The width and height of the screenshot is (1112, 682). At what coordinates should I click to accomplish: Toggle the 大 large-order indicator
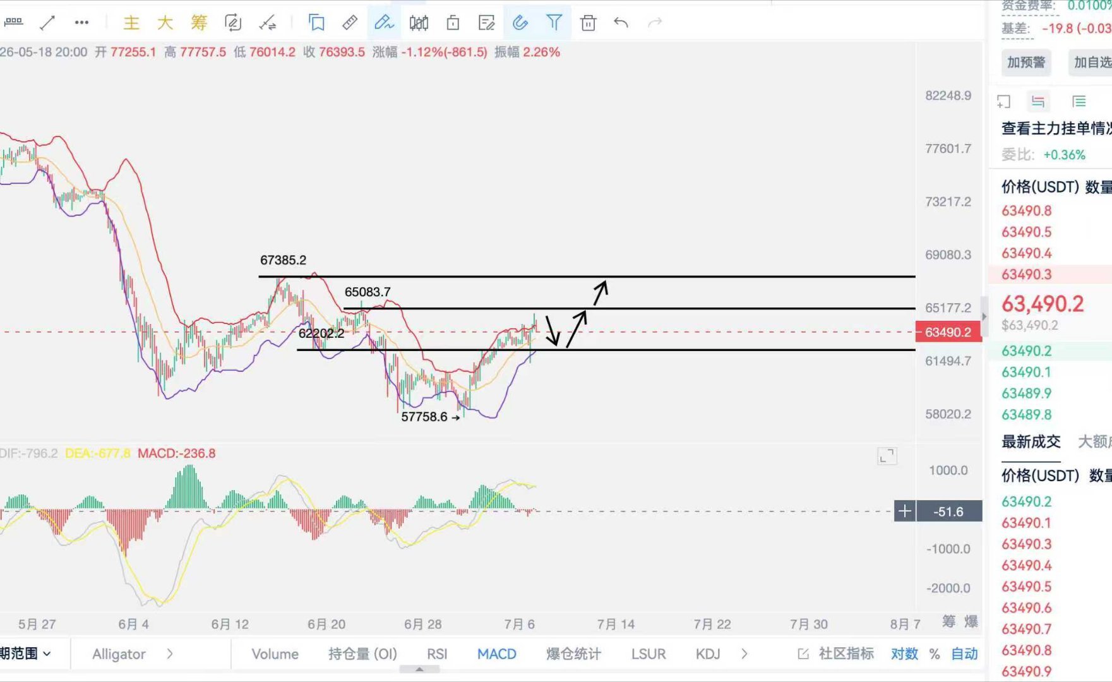[165, 23]
